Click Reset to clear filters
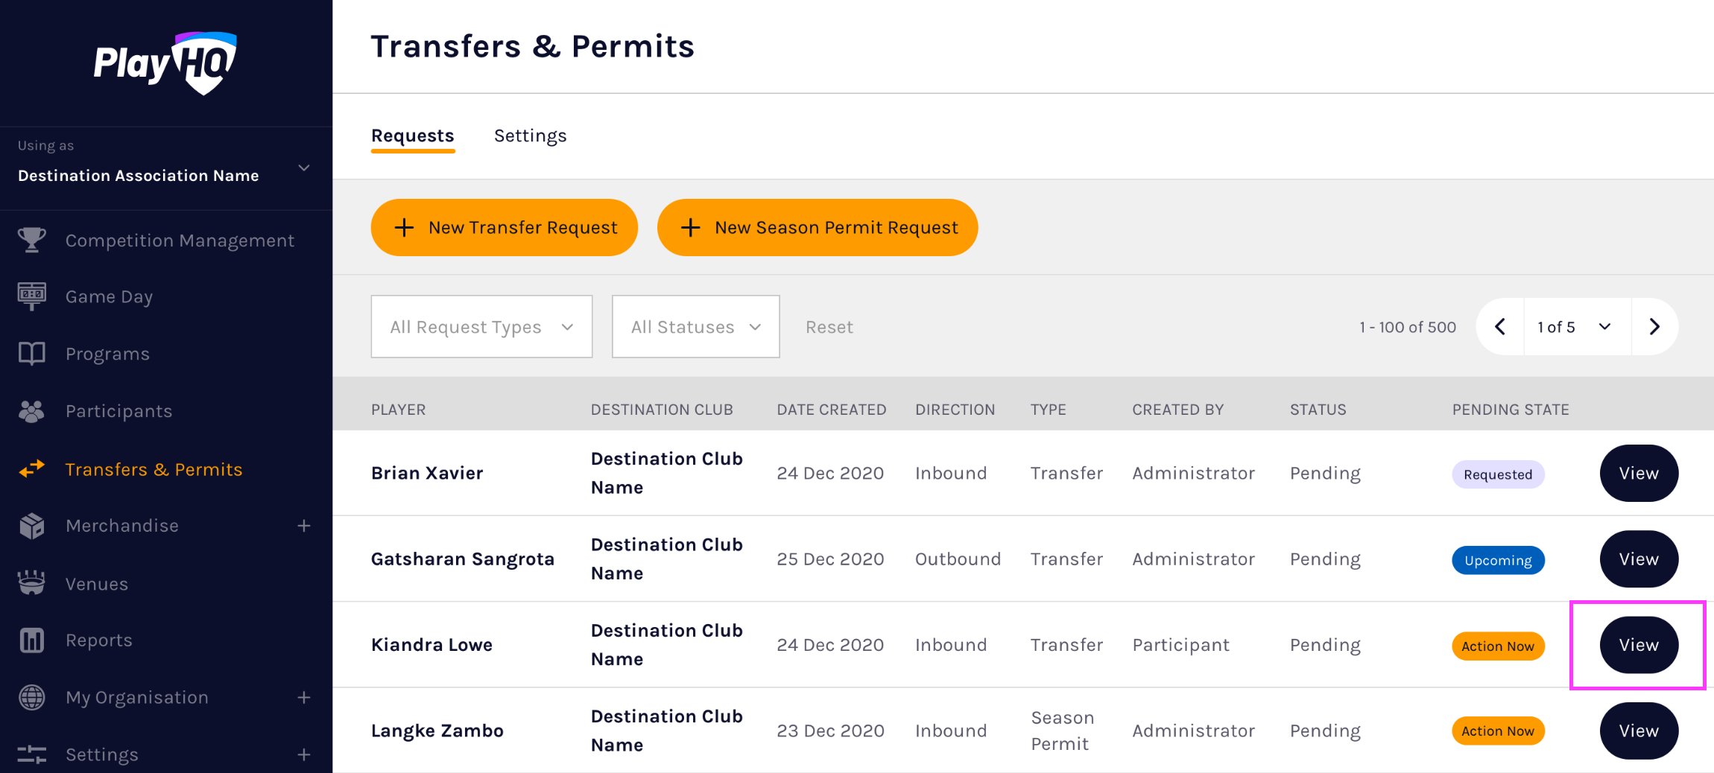The image size is (1714, 773). (829, 326)
